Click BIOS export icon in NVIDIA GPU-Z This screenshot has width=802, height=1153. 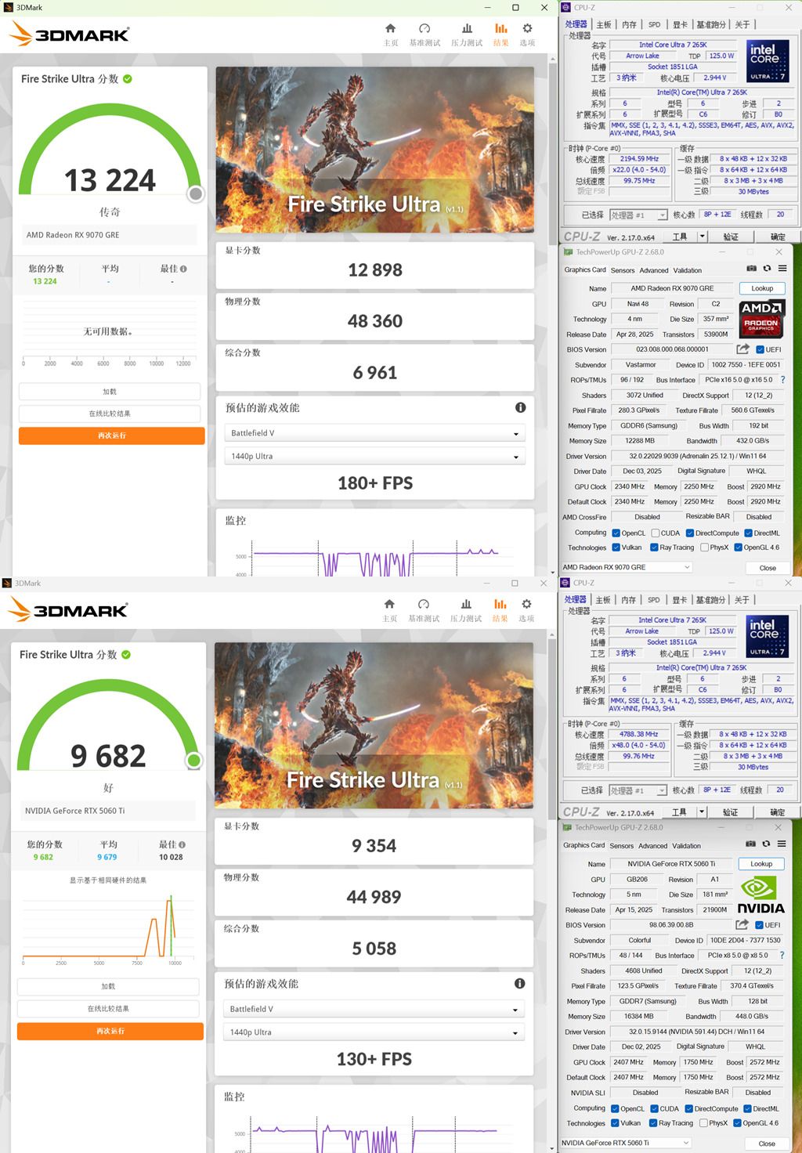coord(742,925)
